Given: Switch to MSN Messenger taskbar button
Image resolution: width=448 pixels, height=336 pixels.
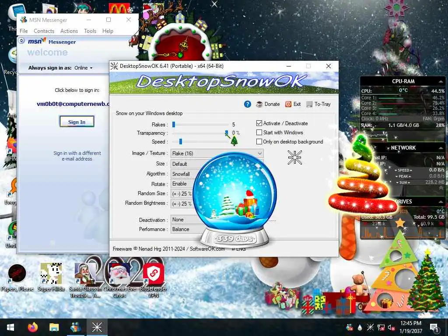Looking at the screenshot, I should point(76,327).
